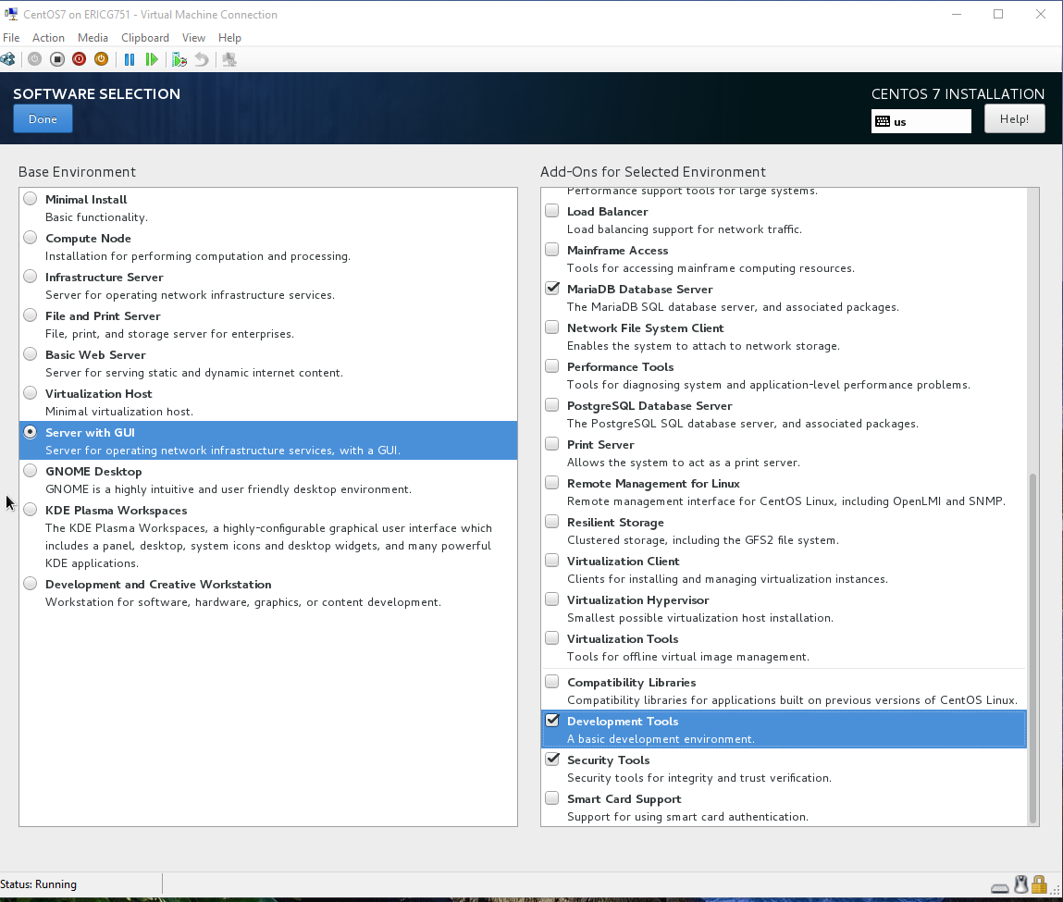Click the blue Done button
The width and height of the screenshot is (1063, 902).
(x=43, y=118)
